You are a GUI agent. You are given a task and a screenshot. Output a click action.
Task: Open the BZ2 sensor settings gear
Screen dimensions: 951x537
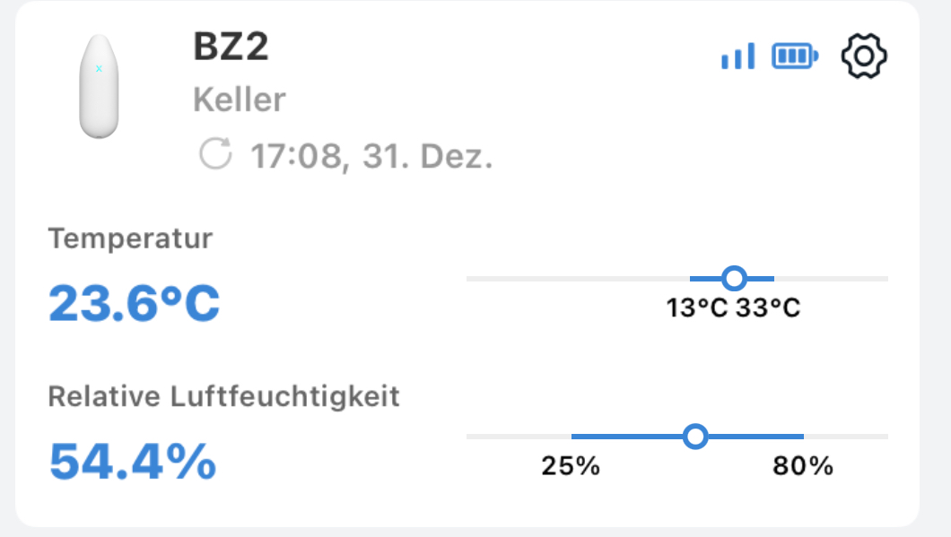[x=863, y=56]
